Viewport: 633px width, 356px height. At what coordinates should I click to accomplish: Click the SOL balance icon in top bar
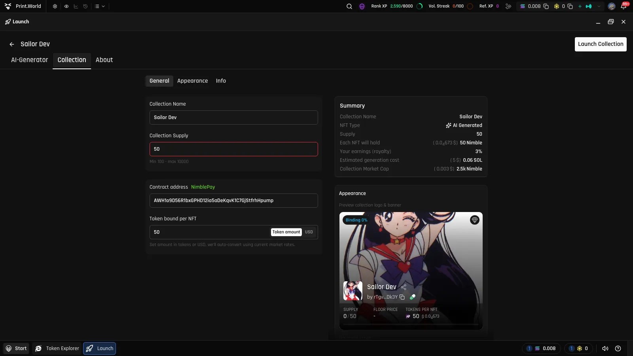[x=523, y=6]
